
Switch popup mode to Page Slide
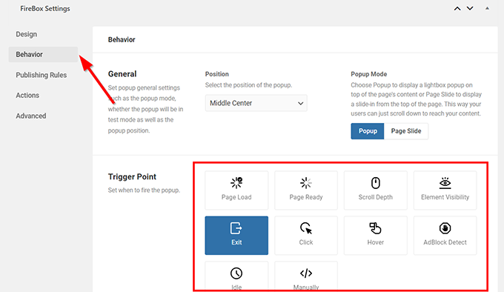pyautogui.click(x=406, y=131)
